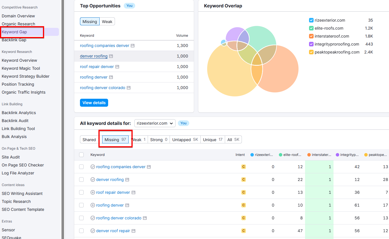The height and width of the screenshot is (239, 389).
Task: Uncheck integrityproroofing.com in Keyword Overlap legend
Action: tap(311, 44)
